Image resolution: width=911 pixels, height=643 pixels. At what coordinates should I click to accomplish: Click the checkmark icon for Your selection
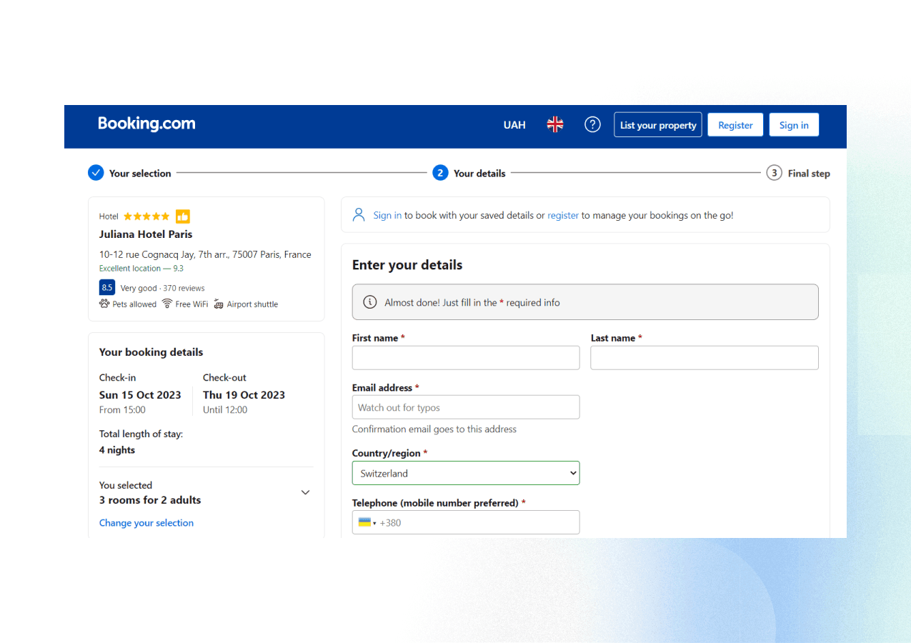click(96, 173)
